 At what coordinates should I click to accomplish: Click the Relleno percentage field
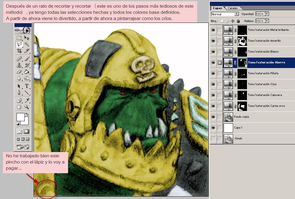pyautogui.click(x=260, y=21)
